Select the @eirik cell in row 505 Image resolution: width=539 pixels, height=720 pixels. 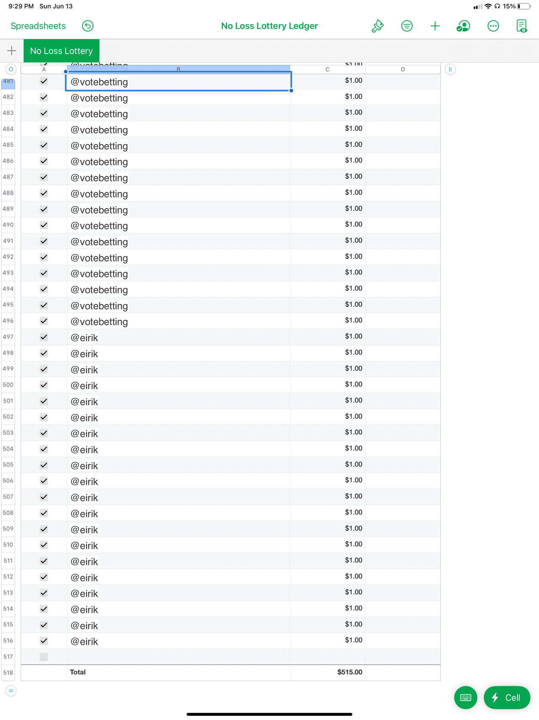[179, 465]
